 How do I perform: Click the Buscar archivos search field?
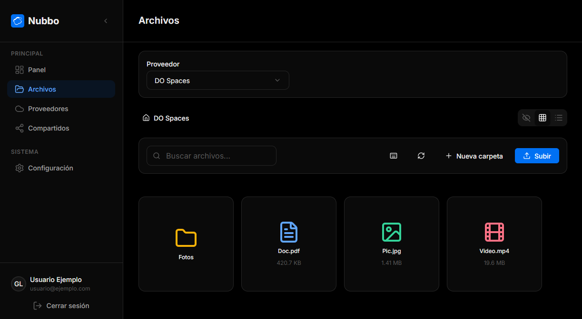click(211, 156)
